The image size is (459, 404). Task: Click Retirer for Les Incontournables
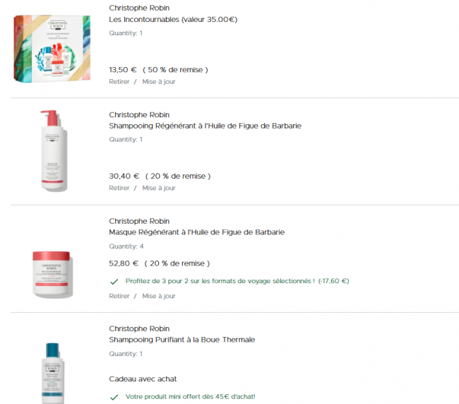(x=119, y=82)
